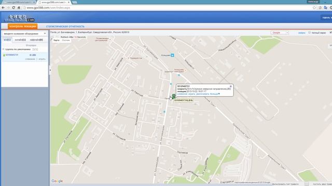Click the zoom-in link inside map popup
The width and height of the screenshot is (332, 186).
[x=203, y=94]
